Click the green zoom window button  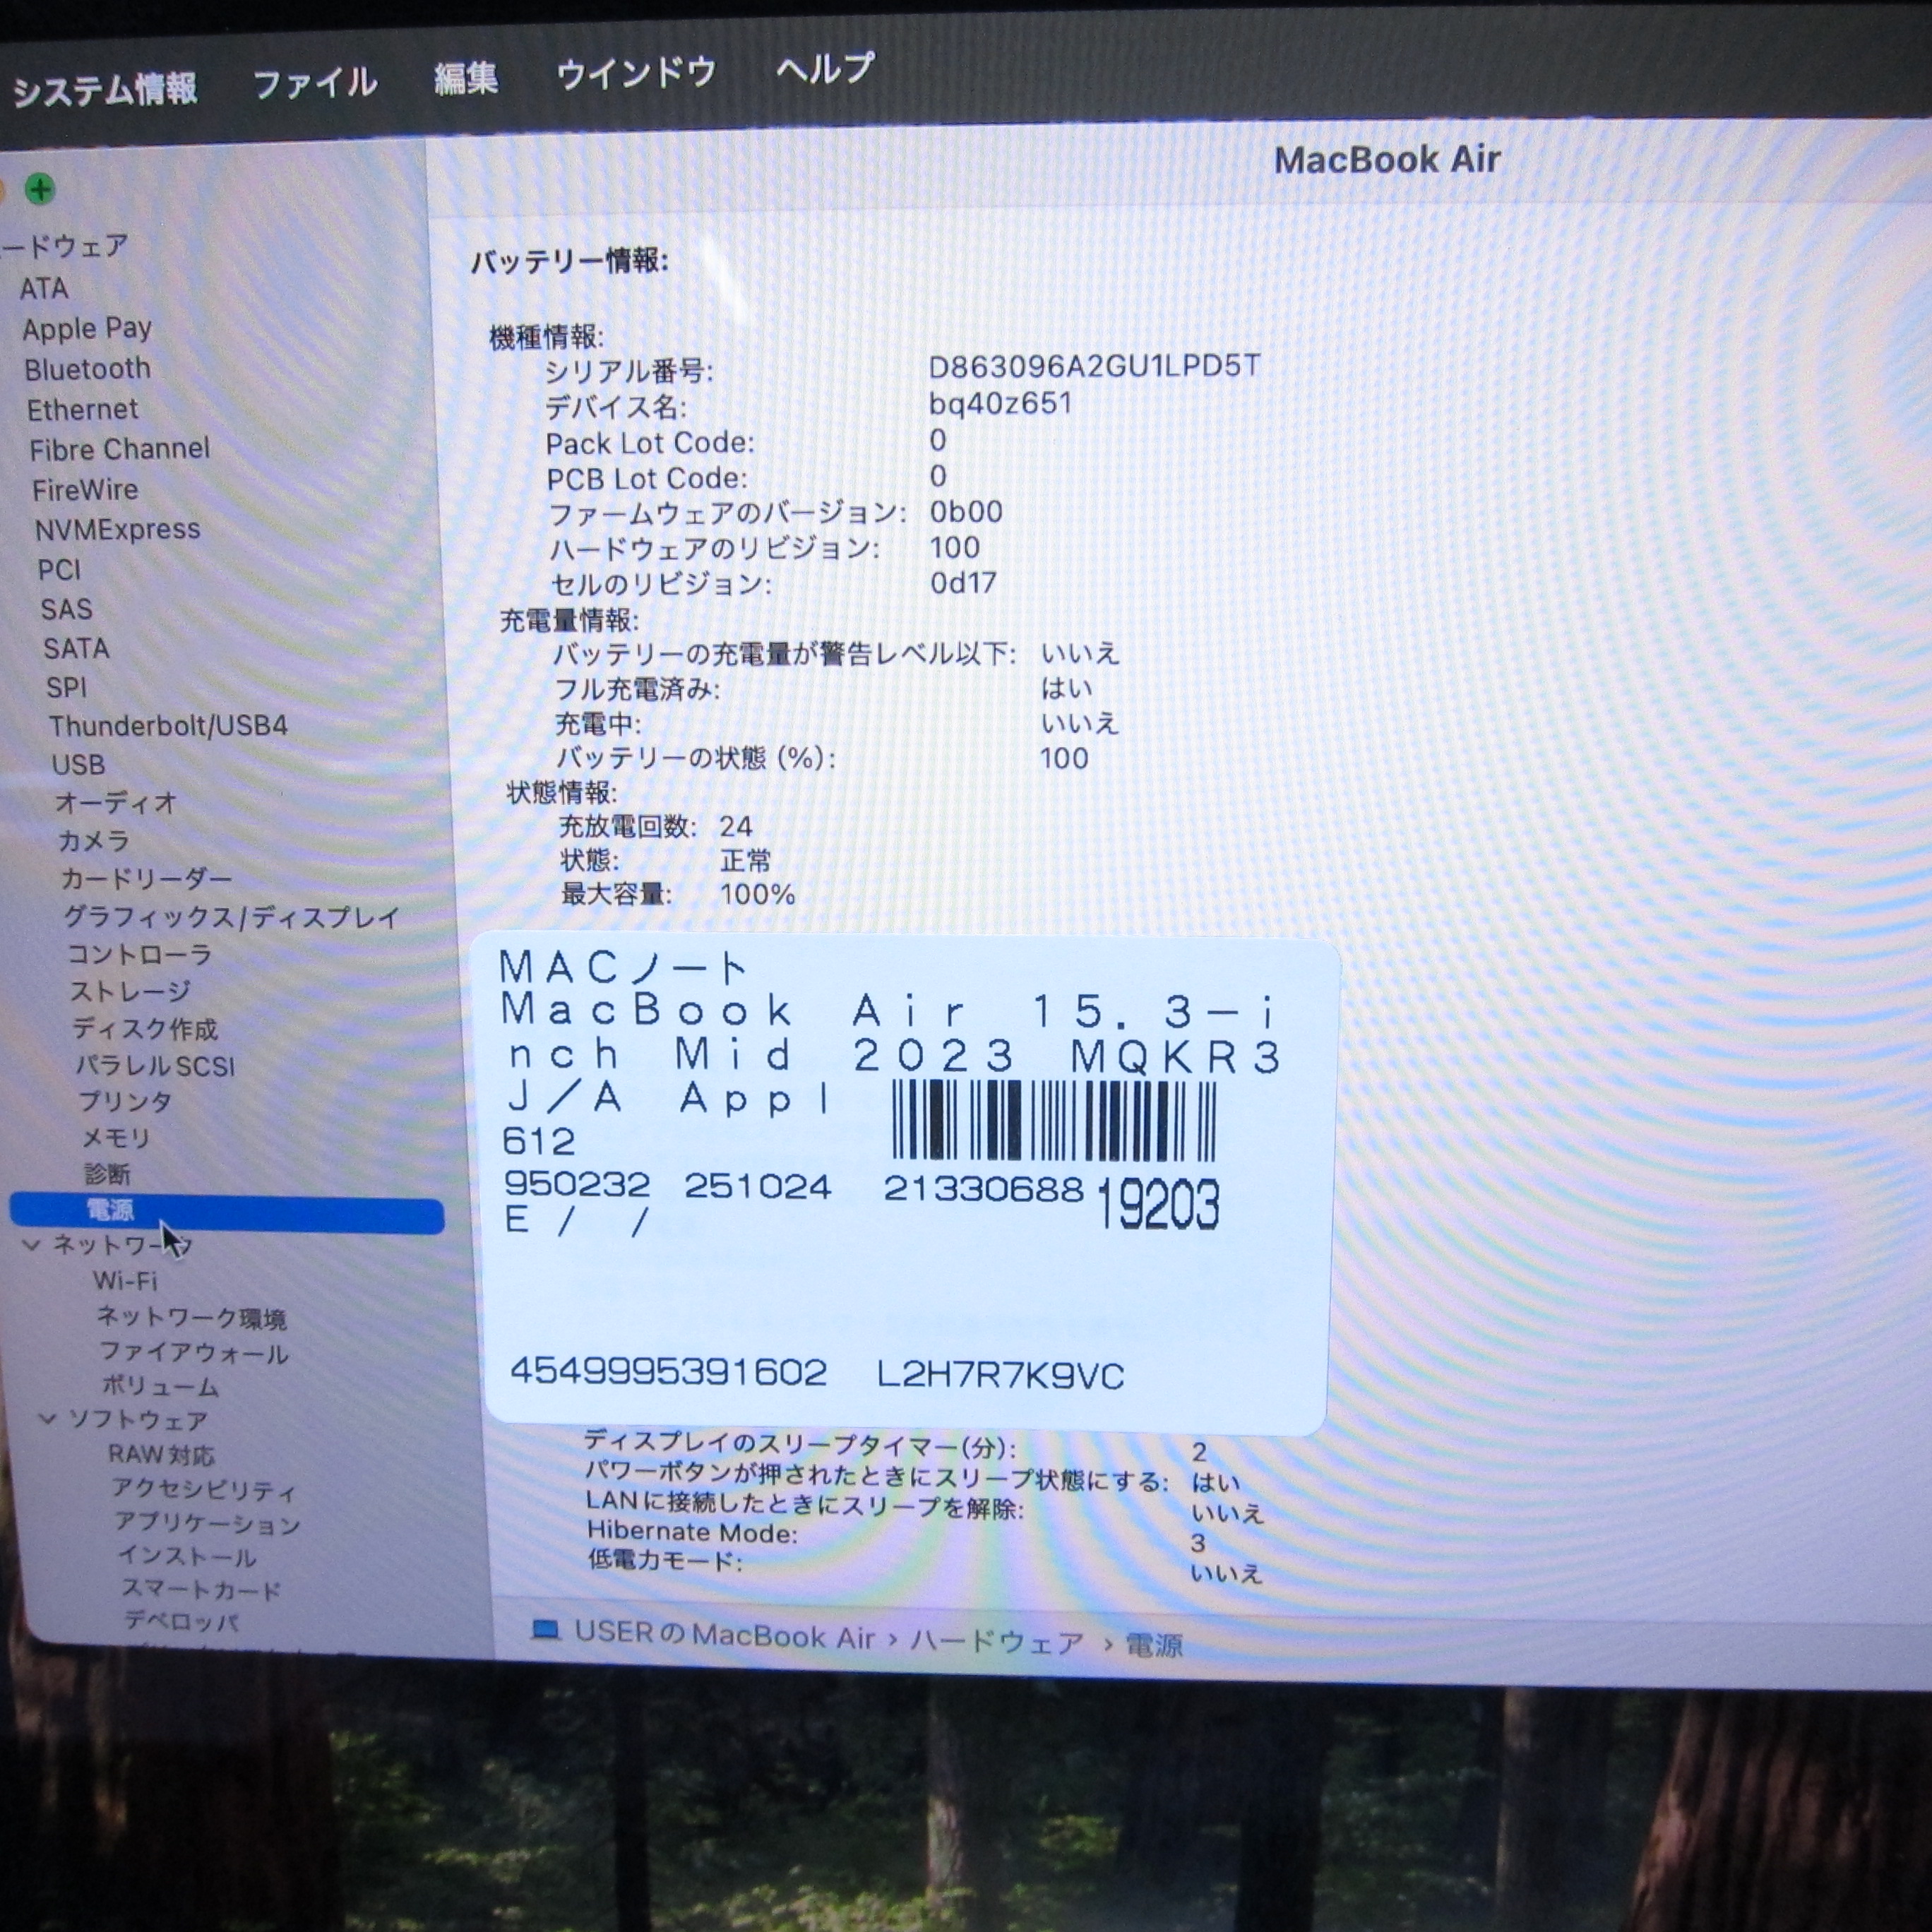40,189
